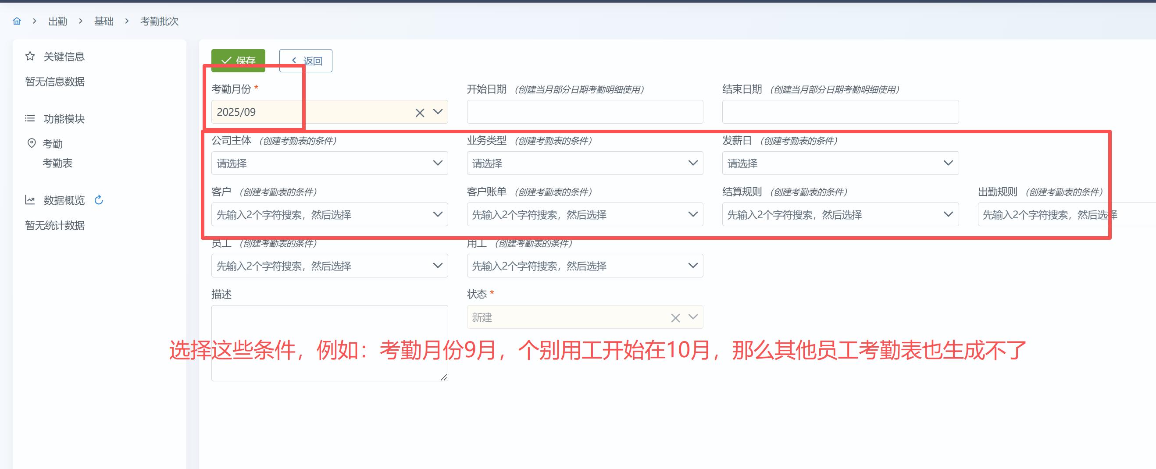
Task: Clear the 状态 field with X icon
Action: (675, 318)
